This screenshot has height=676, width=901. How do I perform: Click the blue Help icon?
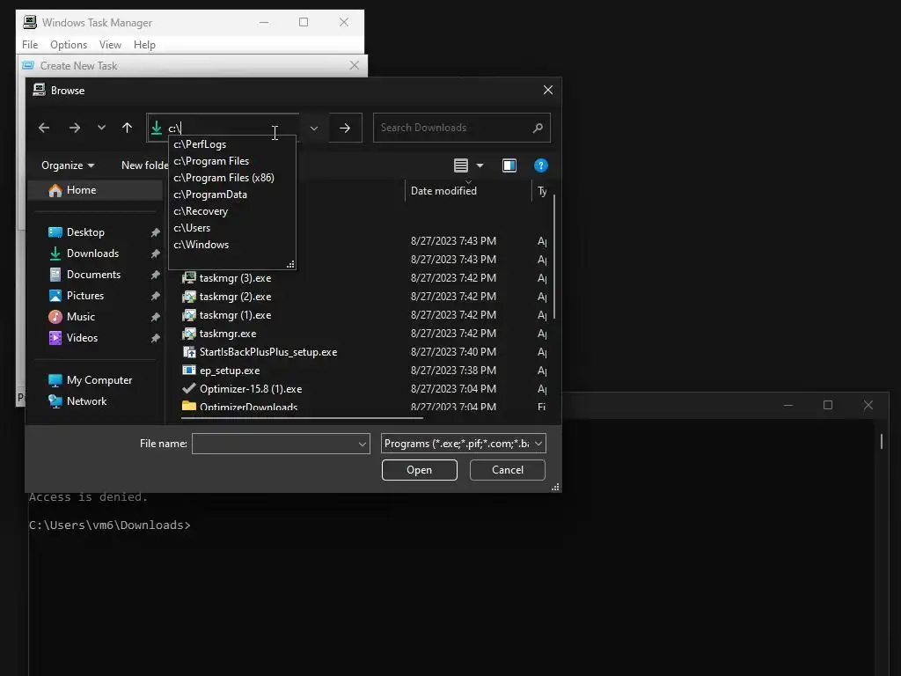coord(541,165)
